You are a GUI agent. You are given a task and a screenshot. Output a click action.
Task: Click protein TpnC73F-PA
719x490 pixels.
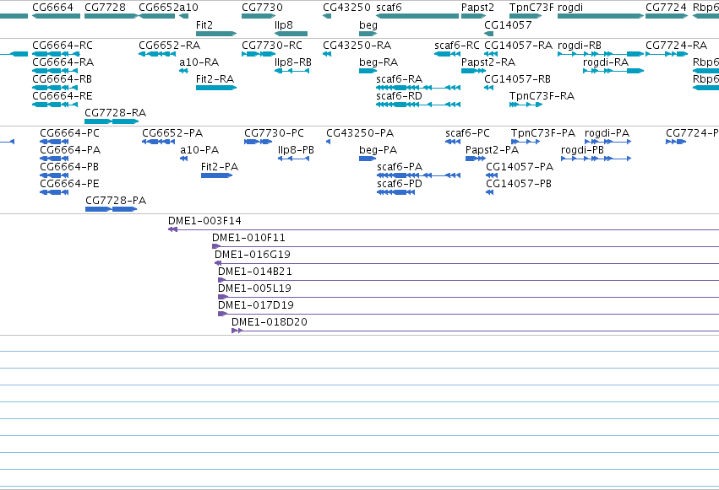tap(525, 142)
